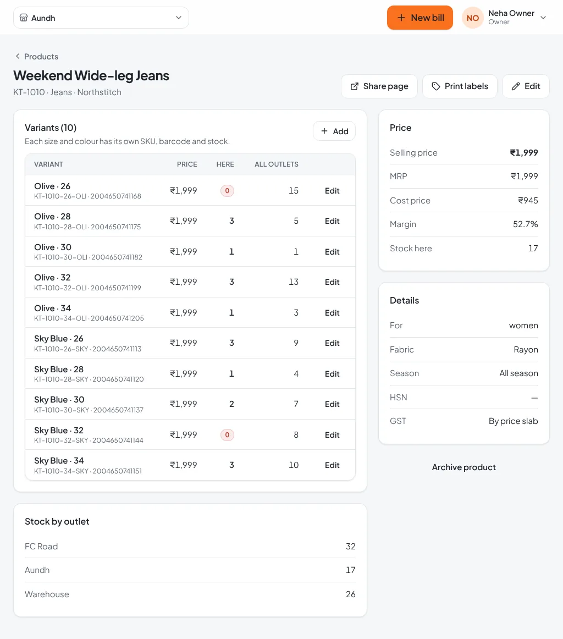Expand the Neha Owner account menu chevron
The width and height of the screenshot is (563, 639).
[x=543, y=18]
